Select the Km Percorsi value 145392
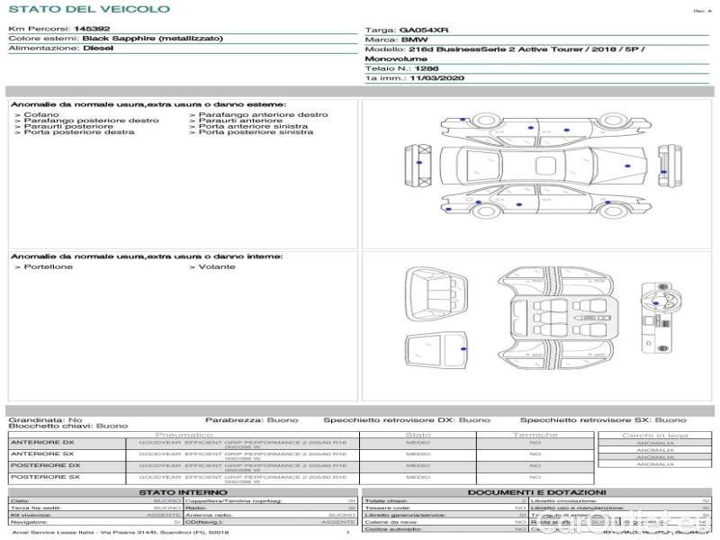720x540 pixels. [92, 29]
